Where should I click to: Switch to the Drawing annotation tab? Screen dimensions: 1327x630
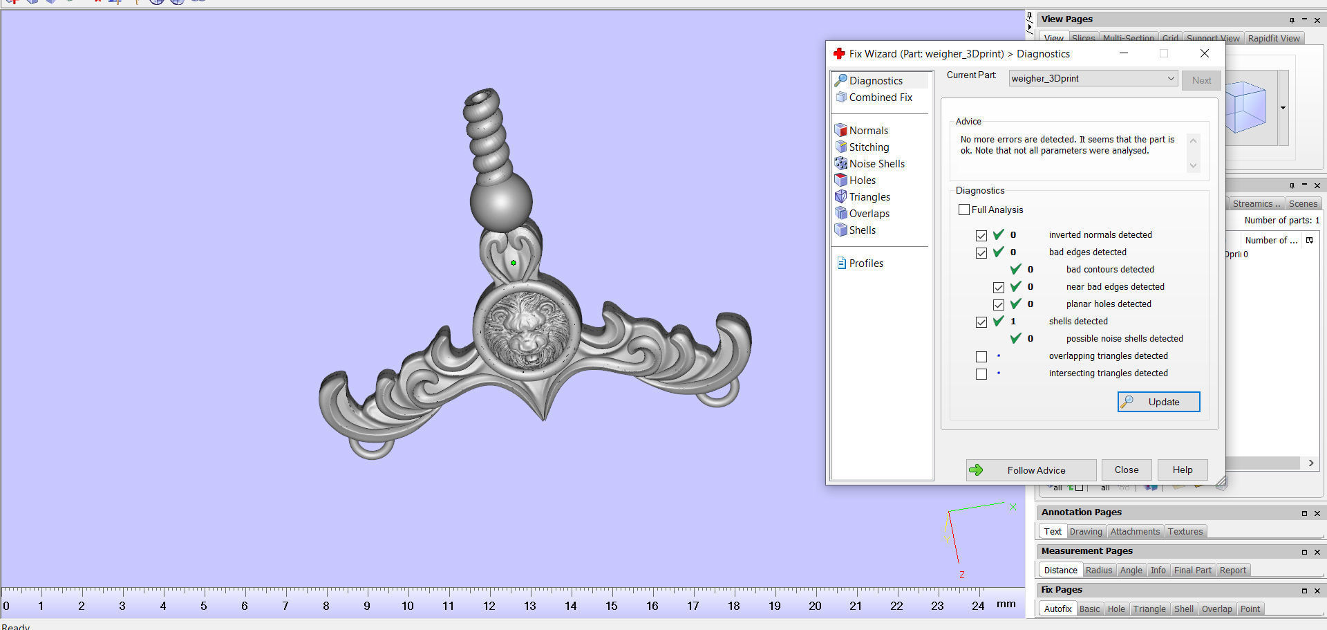pyautogui.click(x=1086, y=531)
